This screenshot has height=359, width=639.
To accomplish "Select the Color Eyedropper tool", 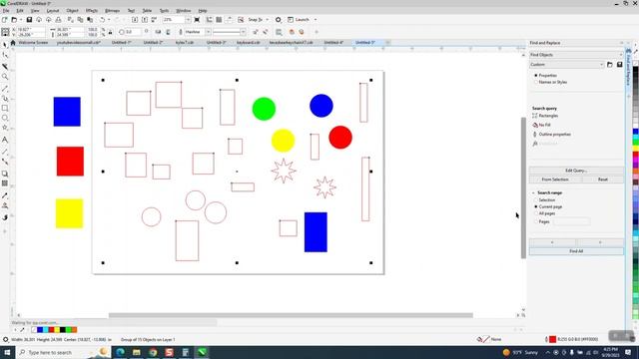I will pos(5,195).
